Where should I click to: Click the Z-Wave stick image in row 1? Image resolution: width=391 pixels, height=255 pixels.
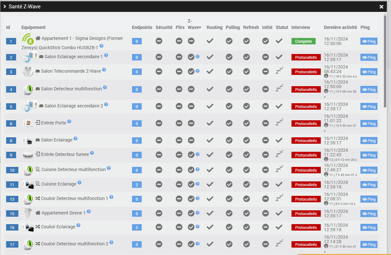point(28,40)
